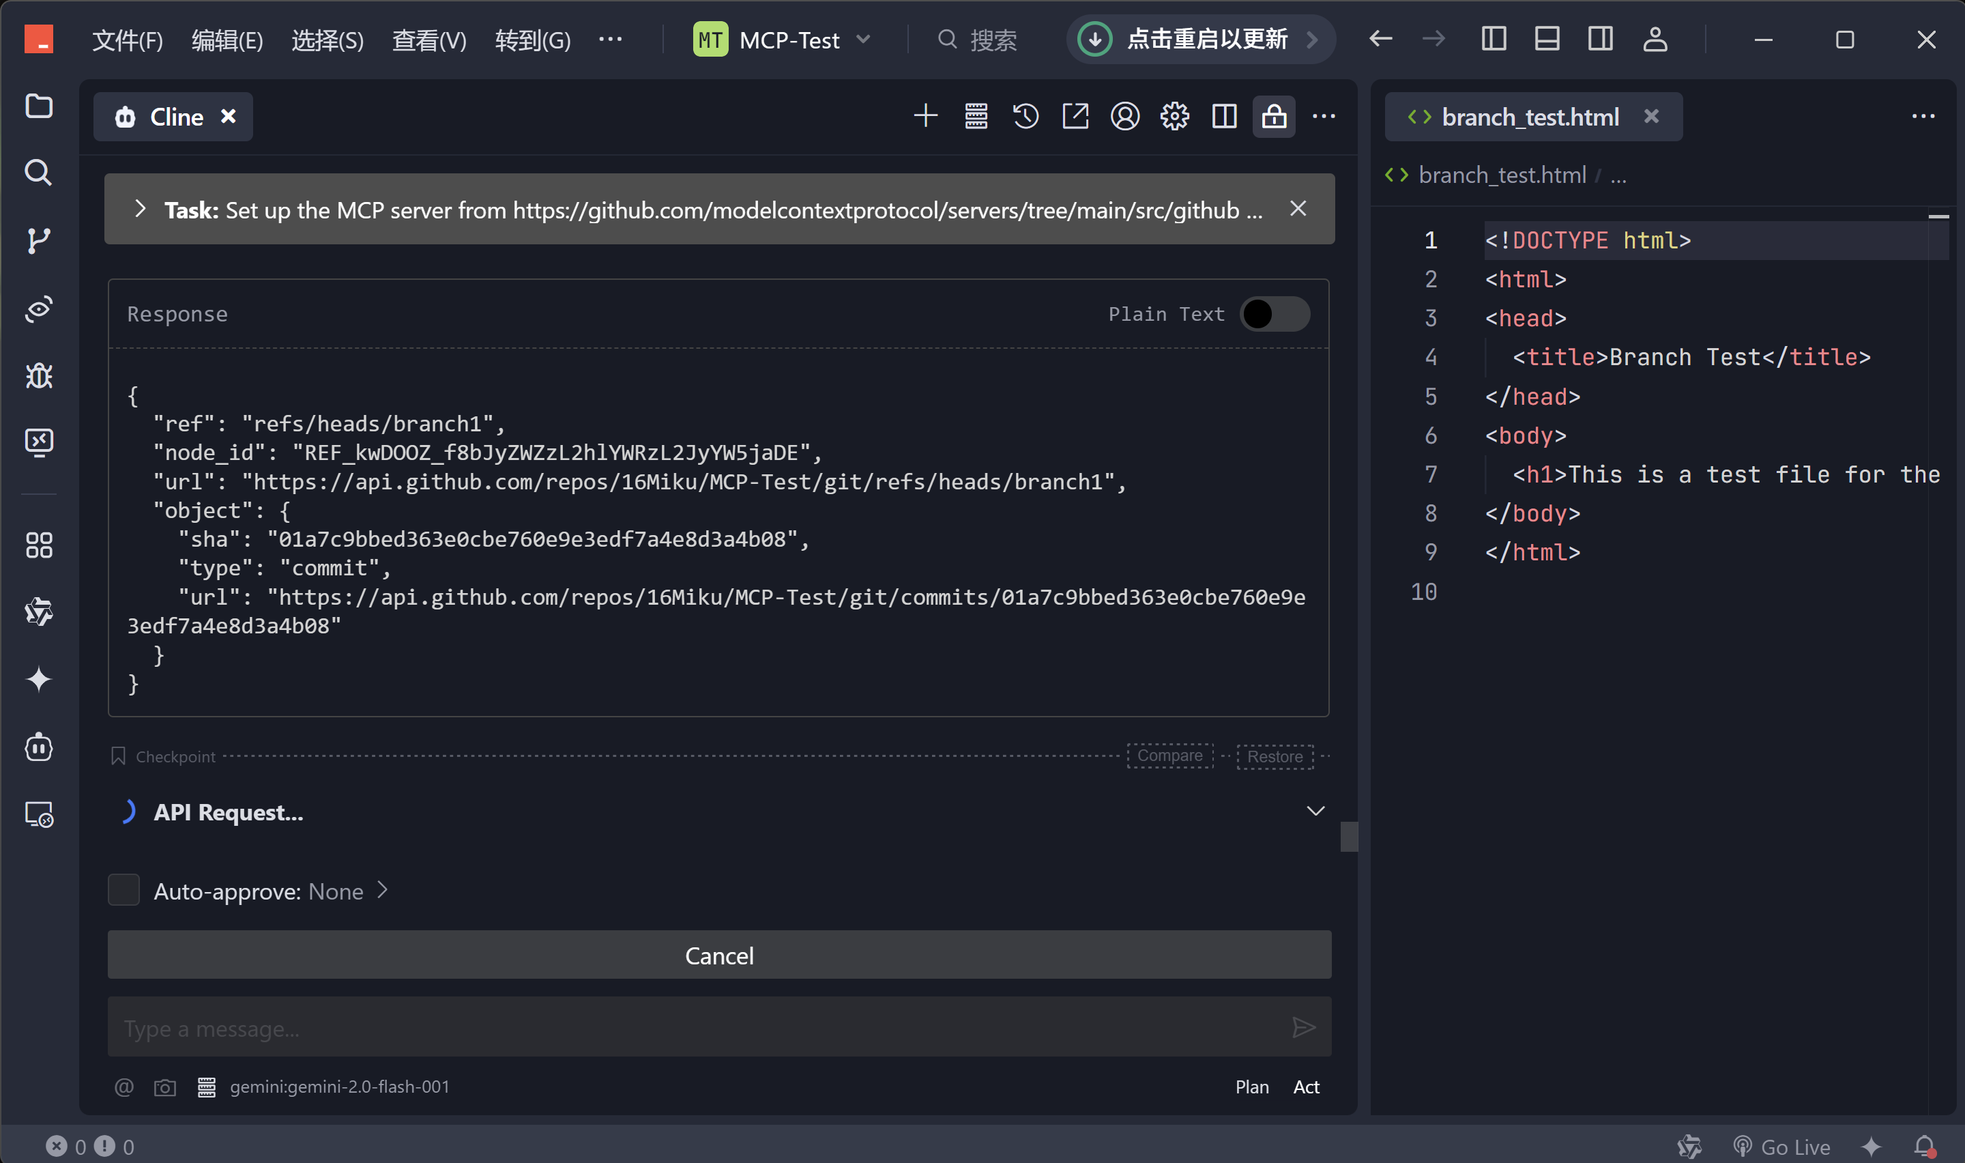Expand the API Request details chevron

click(x=1315, y=811)
